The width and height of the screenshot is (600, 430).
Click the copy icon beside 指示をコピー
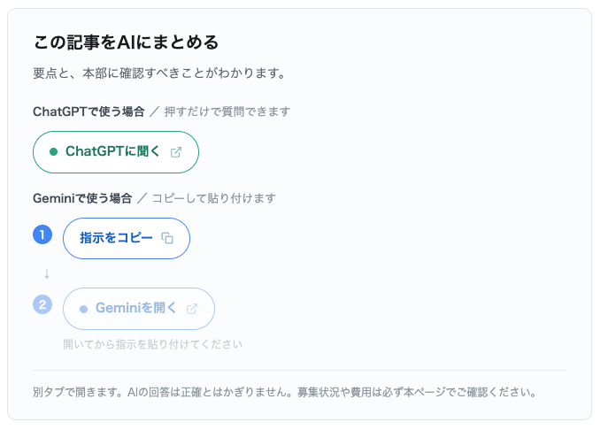coord(167,238)
